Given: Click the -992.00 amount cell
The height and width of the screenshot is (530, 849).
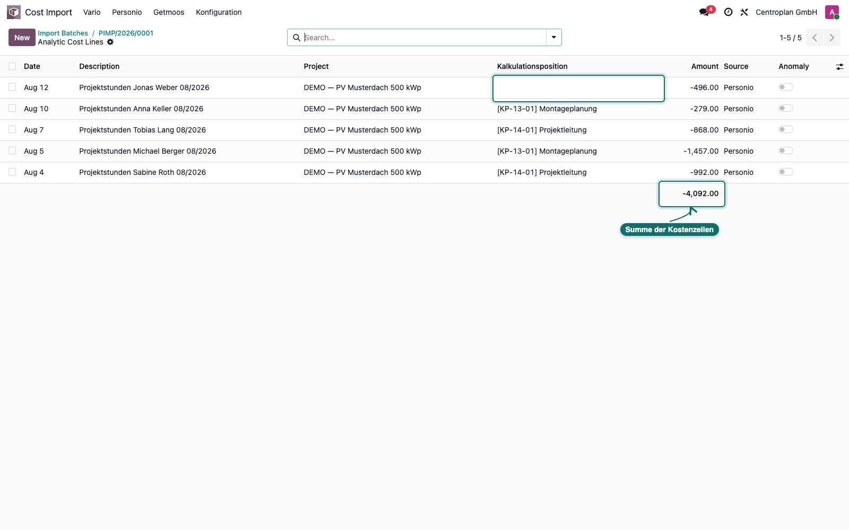Looking at the screenshot, I should (x=704, y=172).
